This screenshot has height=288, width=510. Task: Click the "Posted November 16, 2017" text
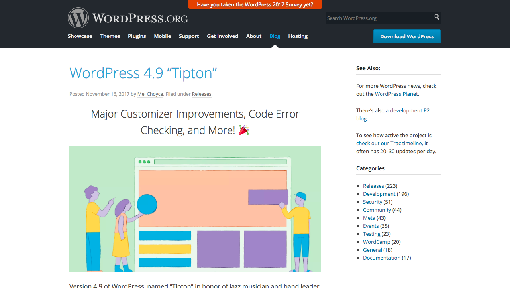[100, 94]
